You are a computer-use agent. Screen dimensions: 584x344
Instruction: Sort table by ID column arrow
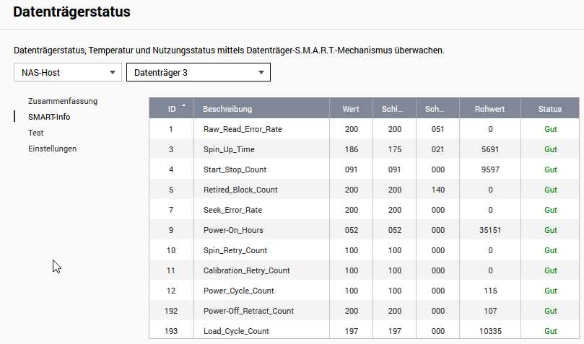coord(183,105)
